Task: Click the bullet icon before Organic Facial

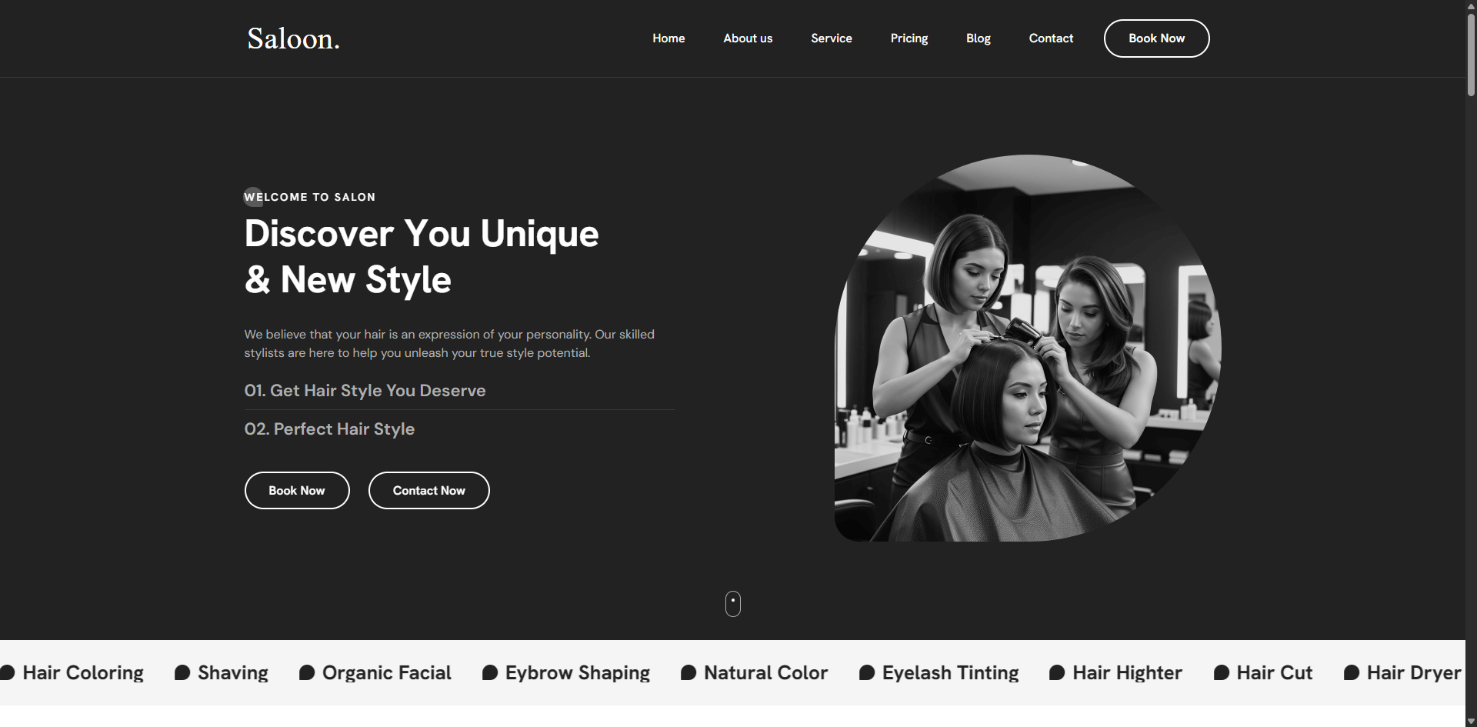Action: click(x=307, y=673)
